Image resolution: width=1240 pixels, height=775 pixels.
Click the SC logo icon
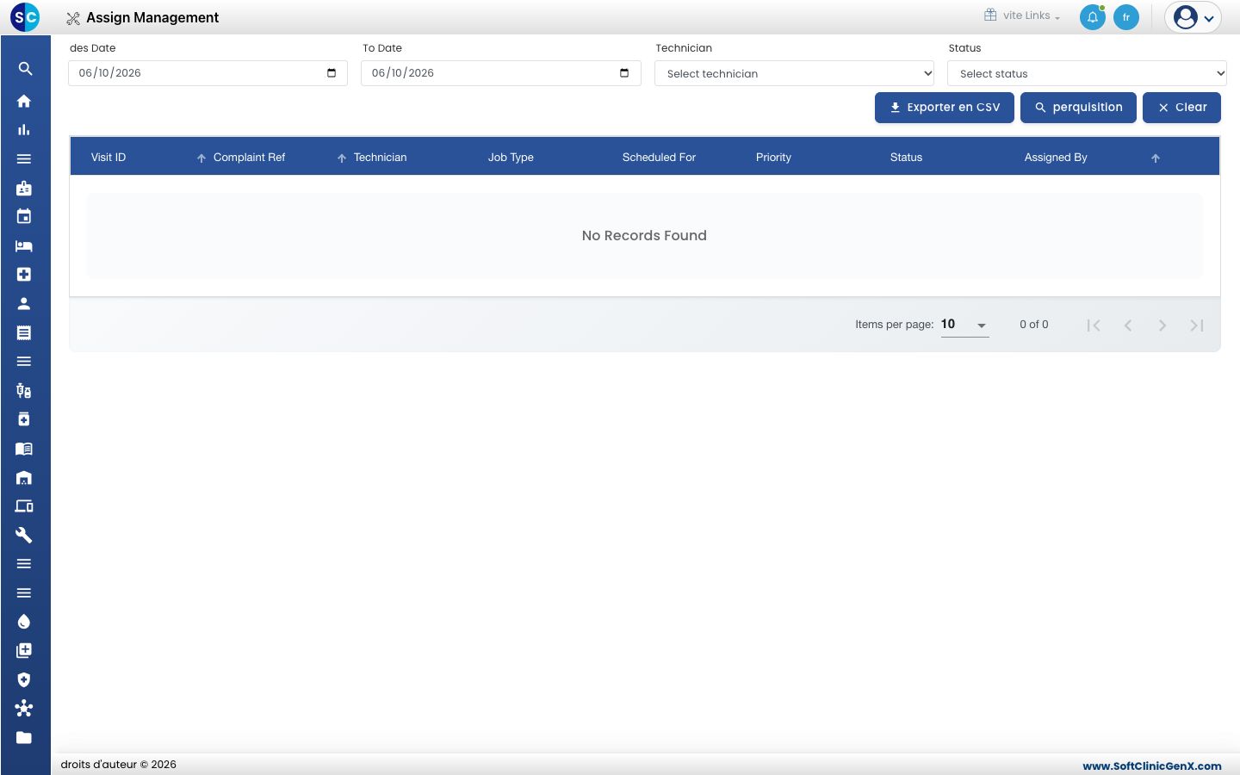pos(25,17)
